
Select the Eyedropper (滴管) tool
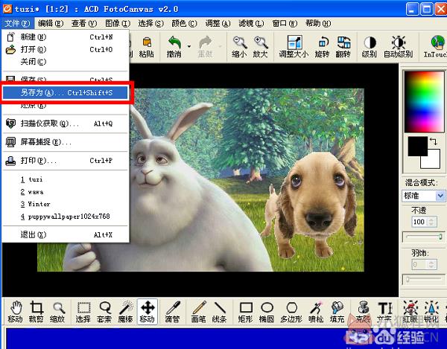click(173, 312)
